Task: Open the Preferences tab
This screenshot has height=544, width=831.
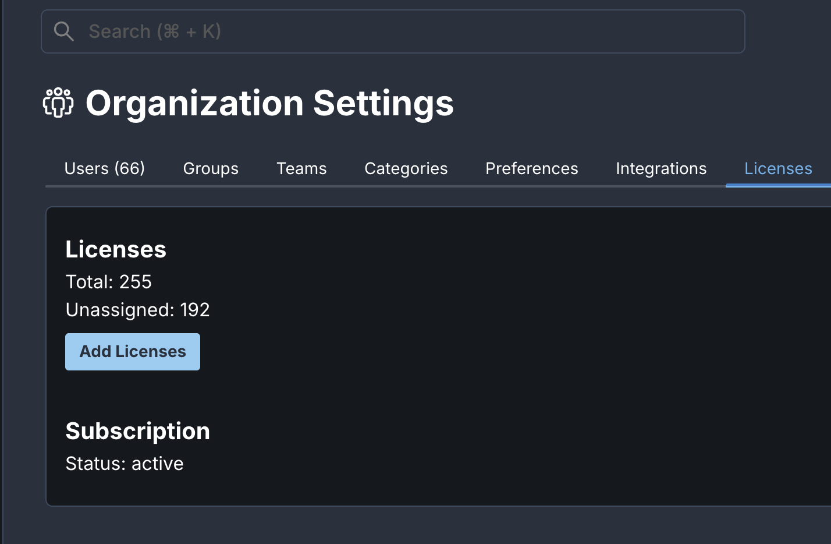Action: click(x=531, y=169)
